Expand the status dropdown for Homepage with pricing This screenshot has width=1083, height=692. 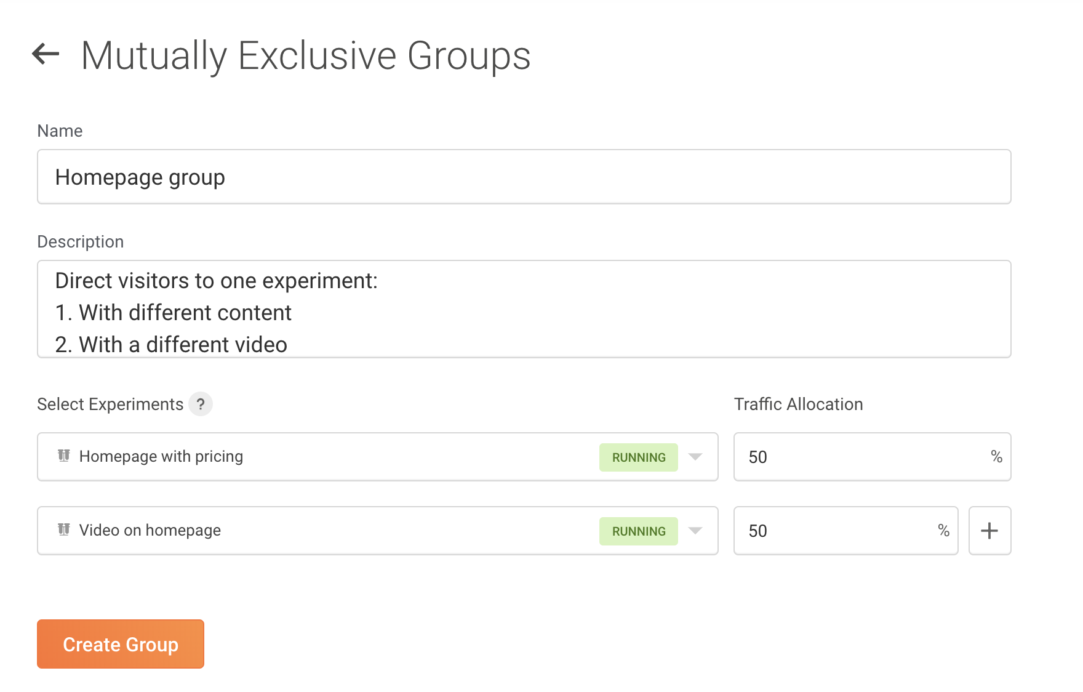pyautogui.click(x=695, y=457)
